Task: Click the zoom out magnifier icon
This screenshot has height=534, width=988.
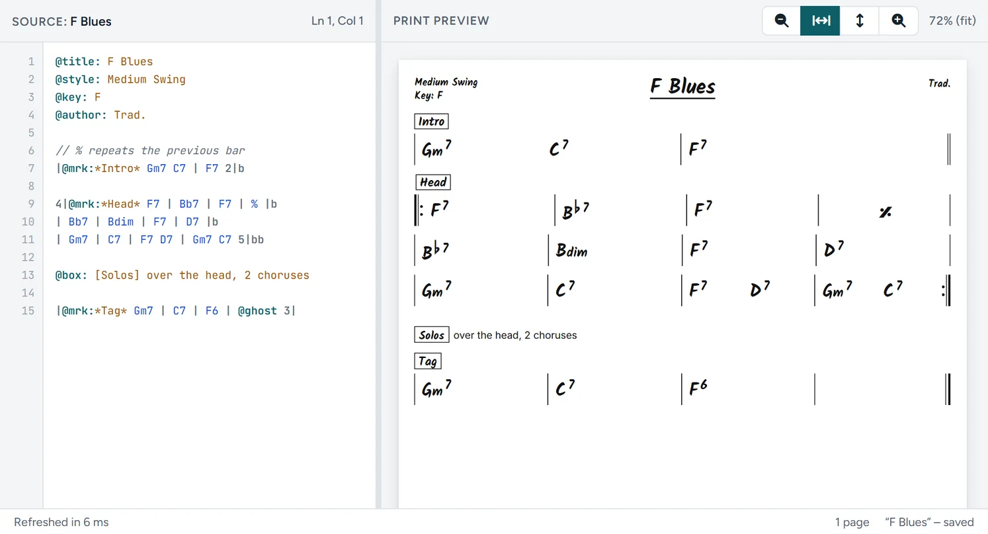Action: coord(782,21)
